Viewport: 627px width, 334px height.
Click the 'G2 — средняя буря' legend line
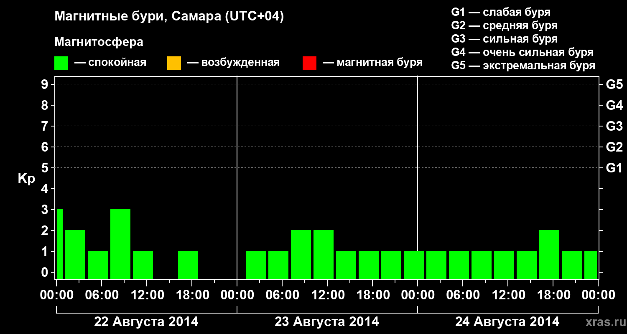(505, 25)
